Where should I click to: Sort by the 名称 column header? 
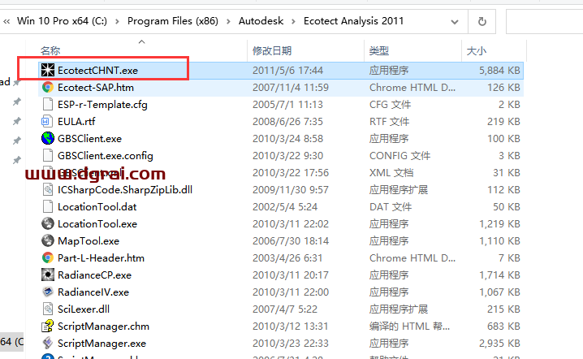click(x=50, y=50)
